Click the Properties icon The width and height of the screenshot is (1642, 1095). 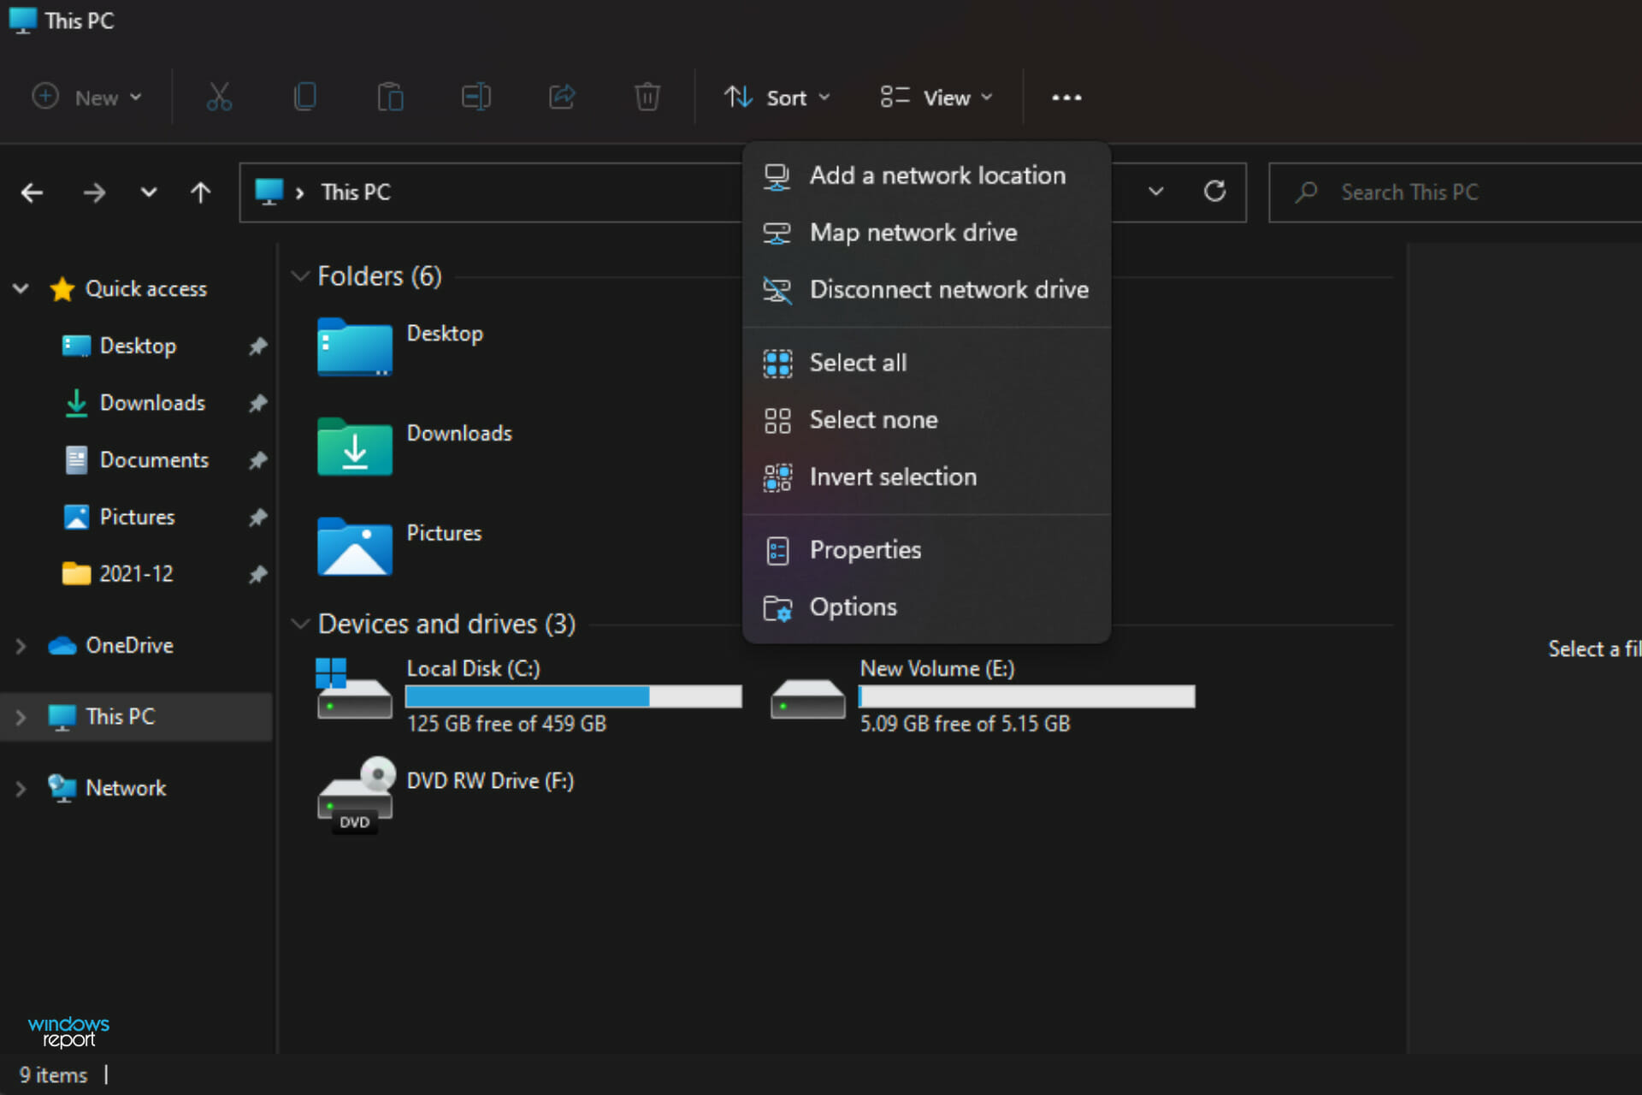click(778, 548)
